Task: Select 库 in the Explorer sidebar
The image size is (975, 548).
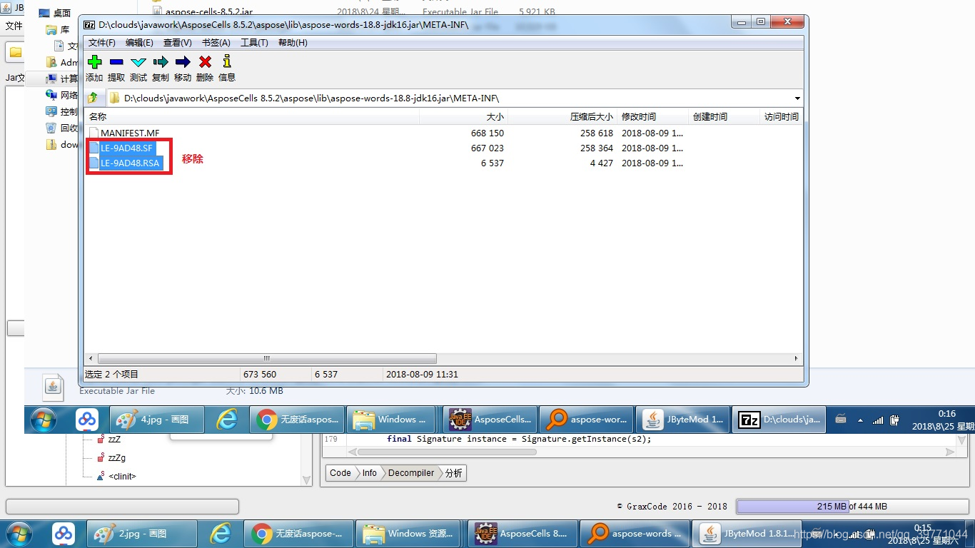Action: (57, 29)
